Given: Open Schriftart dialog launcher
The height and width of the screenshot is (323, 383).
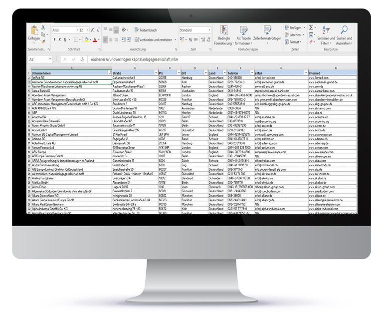Looking at the screenshot, I should click(100, 49).
